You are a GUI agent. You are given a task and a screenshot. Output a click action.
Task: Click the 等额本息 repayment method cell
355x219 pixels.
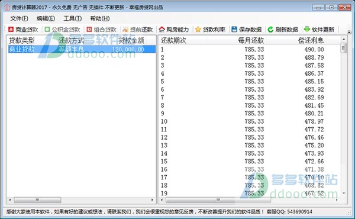pos(72,49)
